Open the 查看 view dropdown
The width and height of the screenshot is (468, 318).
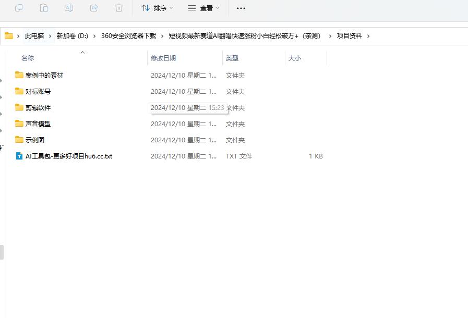point(203,8)
